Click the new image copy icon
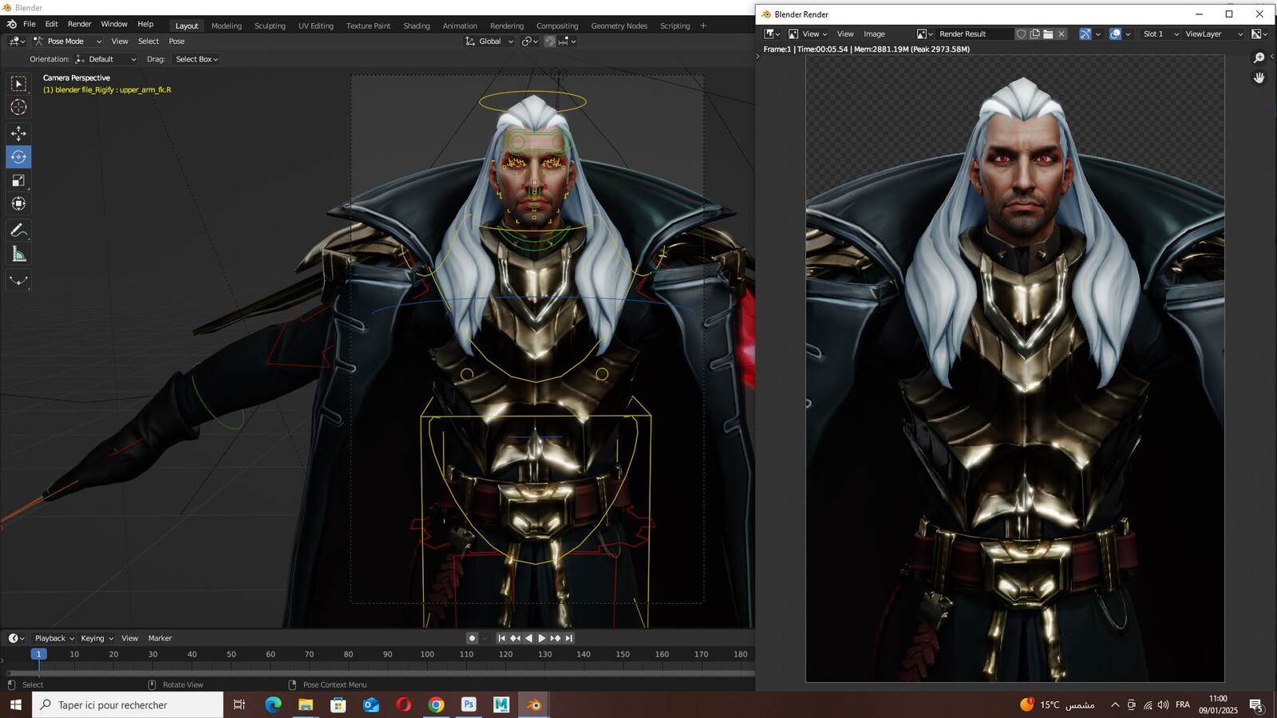 [x=1034, y=34]
